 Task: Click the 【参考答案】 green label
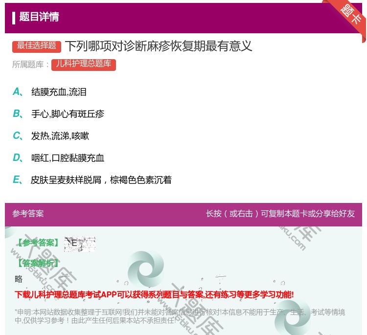[39, 243]
